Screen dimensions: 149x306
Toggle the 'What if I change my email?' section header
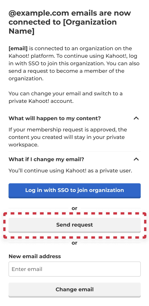(x=74, y=159)
